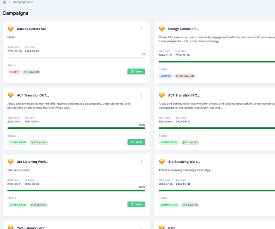Click the PTG campaign diamond icon
275x229 pixels.
coord(162,227)
